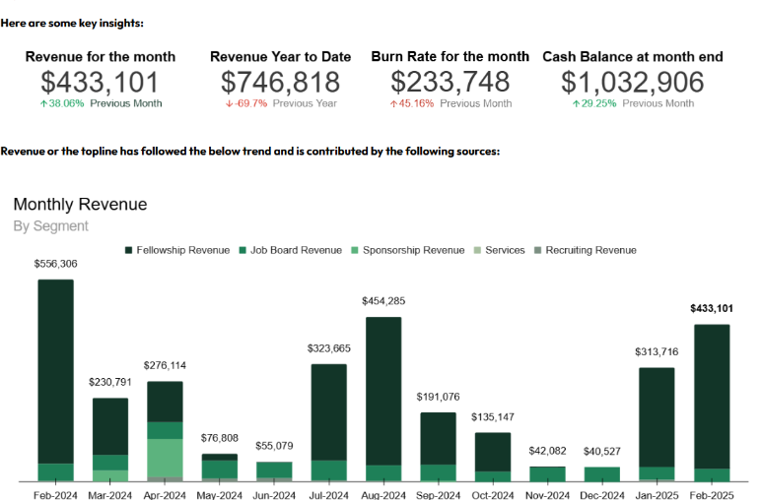Click the $313,716 data label
This screenshot has height=500, width=763.
click(657, 351)
